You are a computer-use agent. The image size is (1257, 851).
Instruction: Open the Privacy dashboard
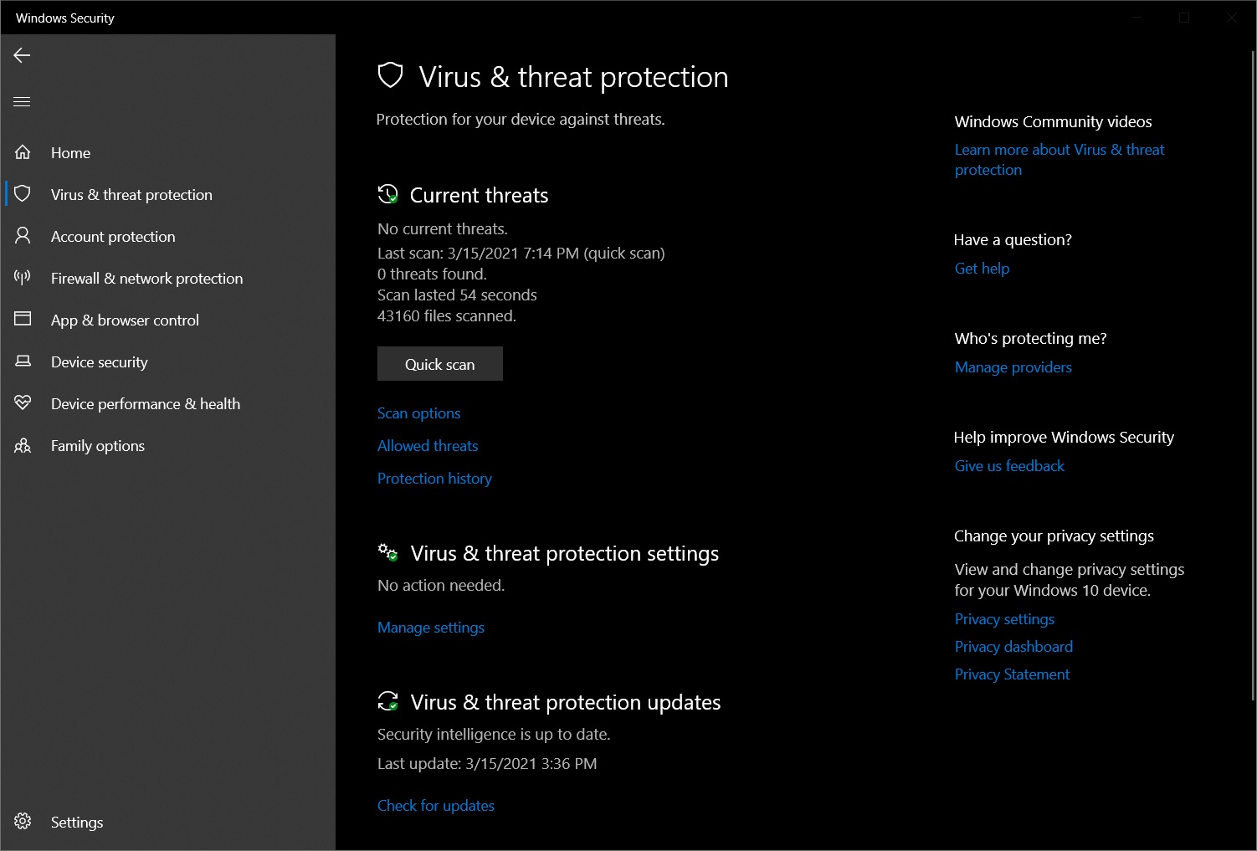tap(1013, 646)
